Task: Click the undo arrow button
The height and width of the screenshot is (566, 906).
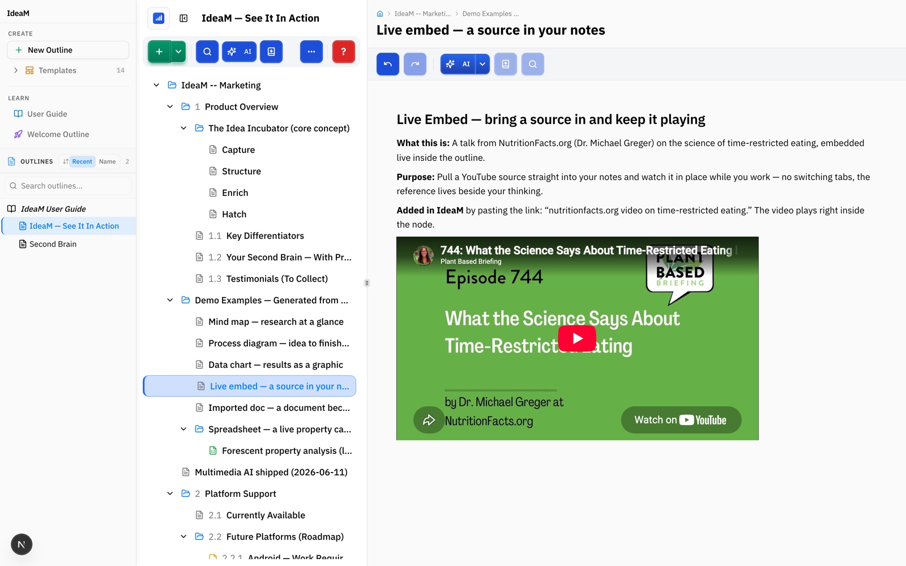Action: pos(388,64)
